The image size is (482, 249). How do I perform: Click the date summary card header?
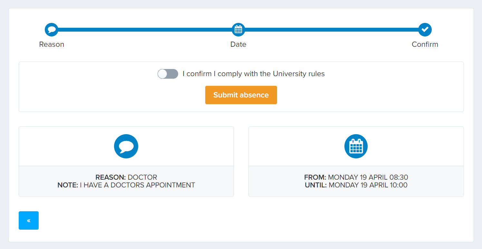[x=356, y=146]
